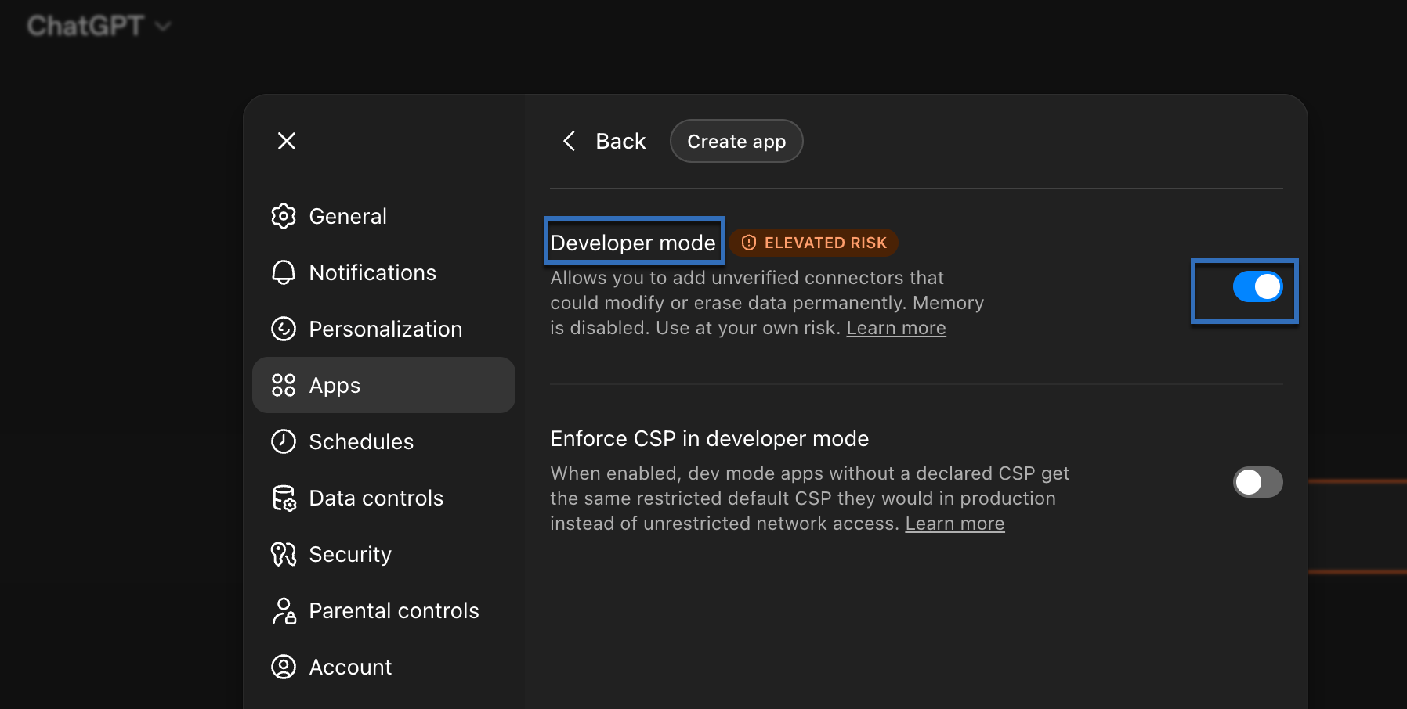Open the Data controls settings tab
This screenshot has height=709, width=1407.
(384, 498)
